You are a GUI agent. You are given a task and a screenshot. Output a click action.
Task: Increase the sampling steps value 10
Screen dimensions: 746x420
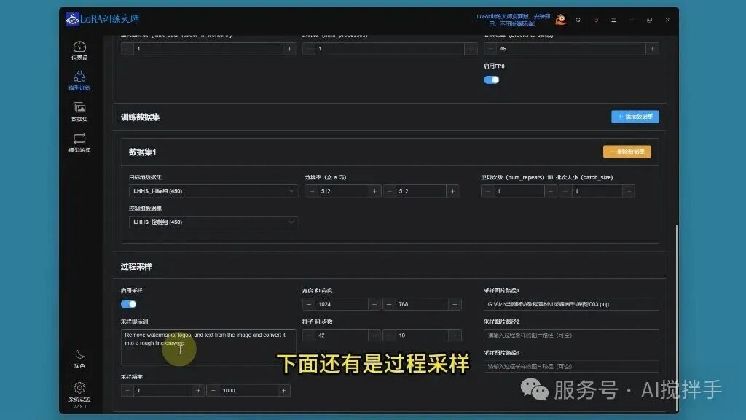[455, 335]
